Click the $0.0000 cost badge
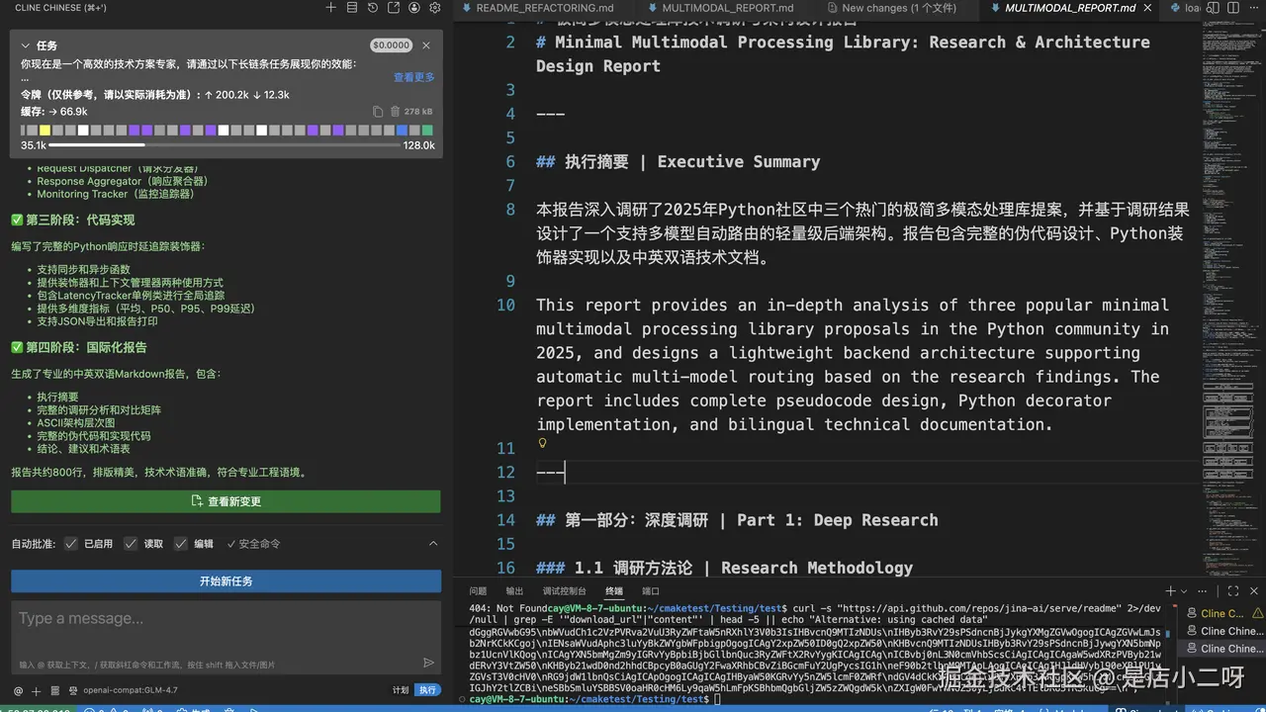 391,45
